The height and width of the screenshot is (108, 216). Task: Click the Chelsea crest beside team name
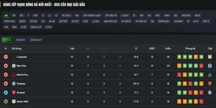pos(14,83)
